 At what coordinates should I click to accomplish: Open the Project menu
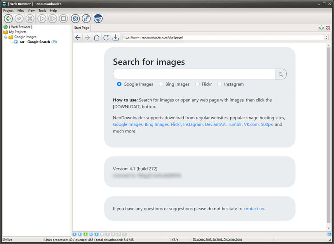click(8, 10)
